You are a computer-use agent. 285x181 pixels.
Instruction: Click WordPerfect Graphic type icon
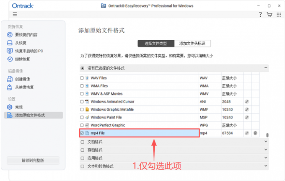click(87, 125)
